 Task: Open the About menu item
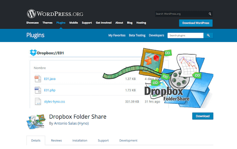click(119, 23)
